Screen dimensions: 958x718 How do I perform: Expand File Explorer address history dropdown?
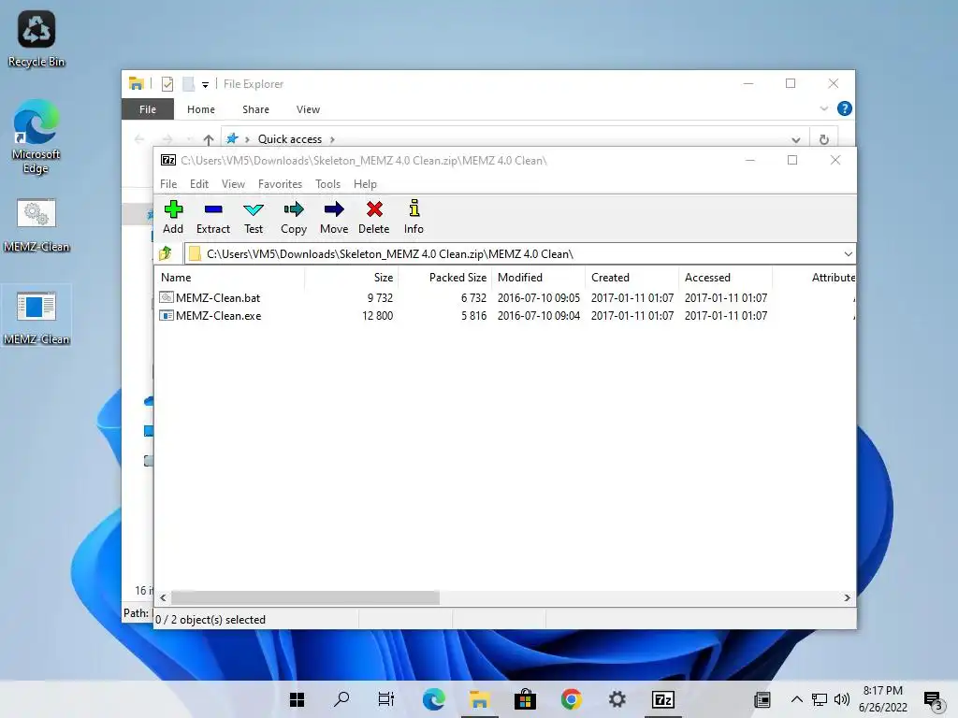coord(795,140)
